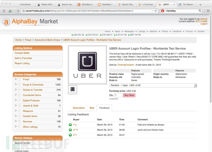Image resolution: width=212 pixels, height=152 pixels.
Task: Click the Logout link
Action: [204, 24]
